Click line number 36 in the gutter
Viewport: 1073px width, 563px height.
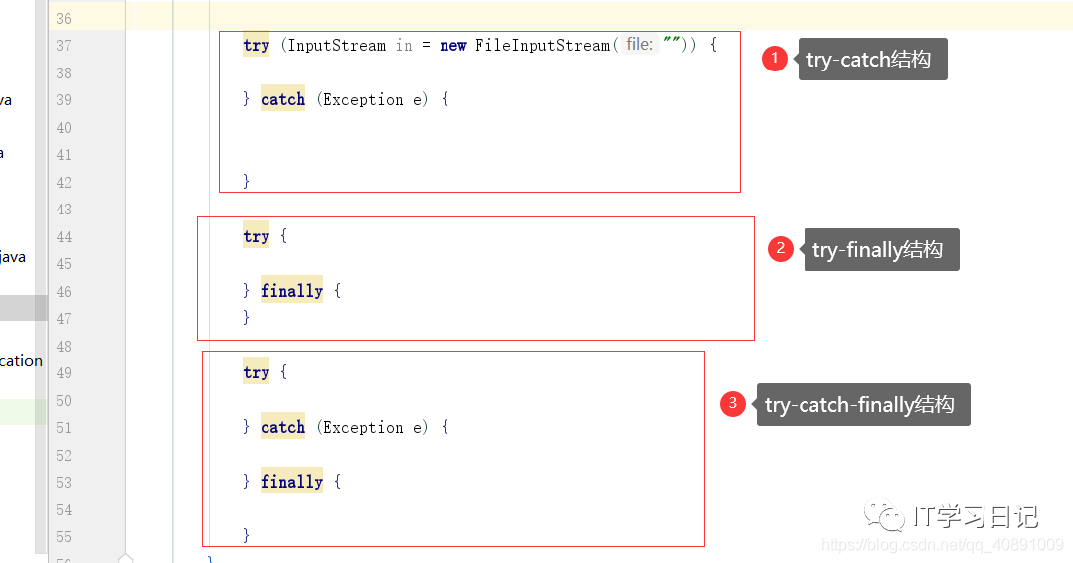64,19
